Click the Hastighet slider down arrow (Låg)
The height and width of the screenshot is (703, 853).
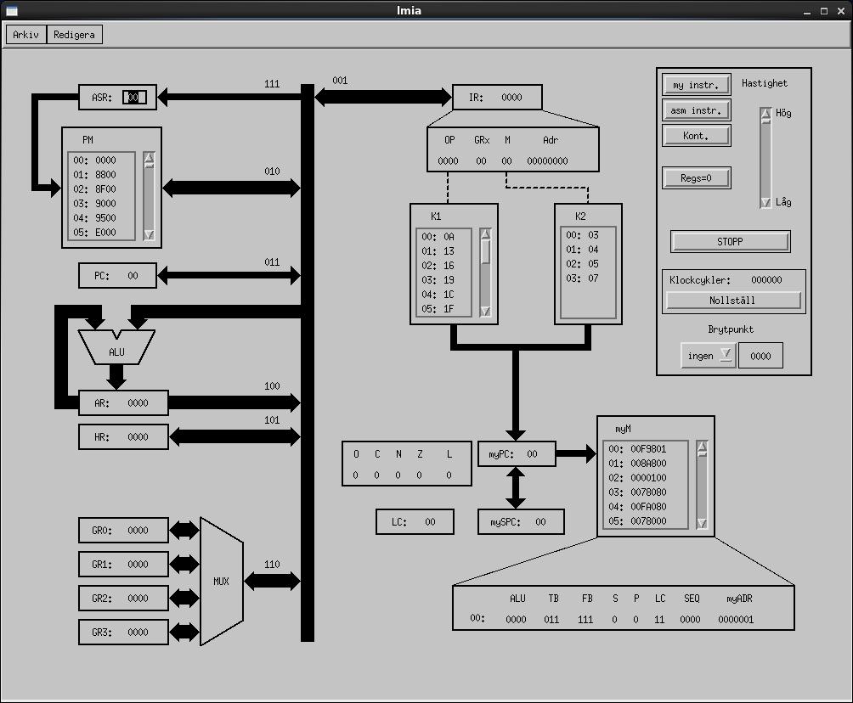(x=765, y=202)
